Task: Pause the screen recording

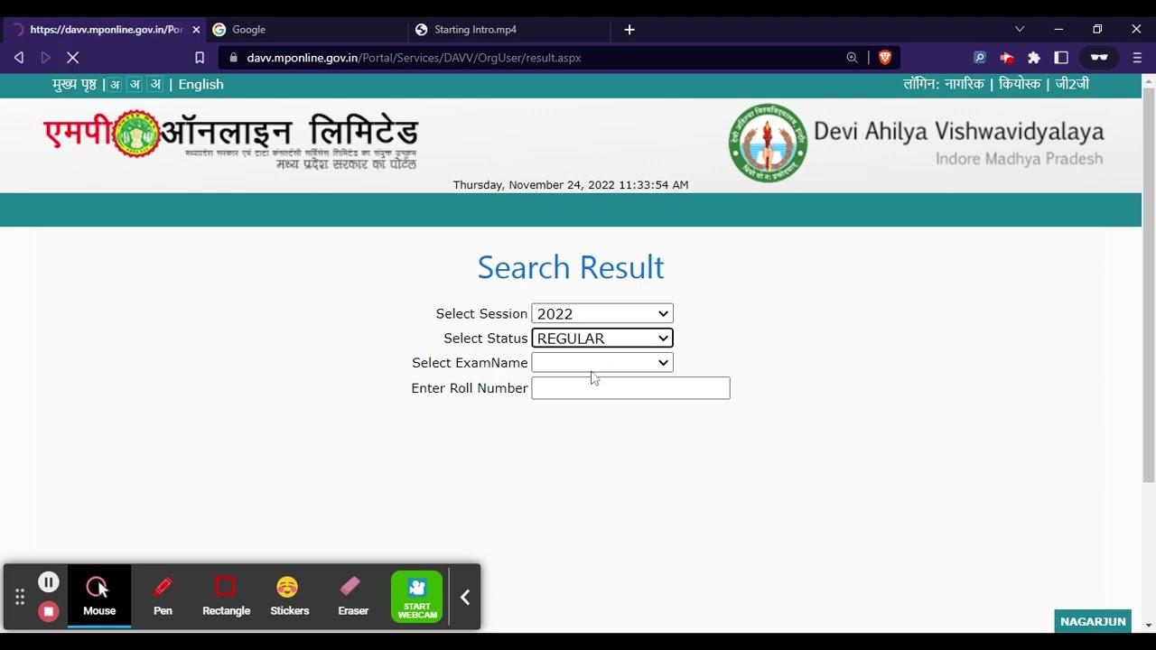Action: click(49, 582)
